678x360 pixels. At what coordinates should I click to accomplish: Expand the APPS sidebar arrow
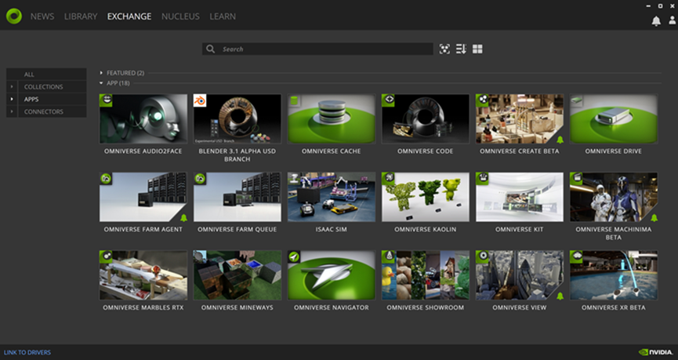[x=12, y=99]
